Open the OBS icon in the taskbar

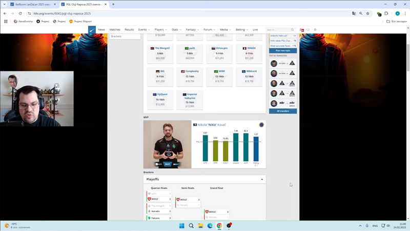tap(229, 225)
